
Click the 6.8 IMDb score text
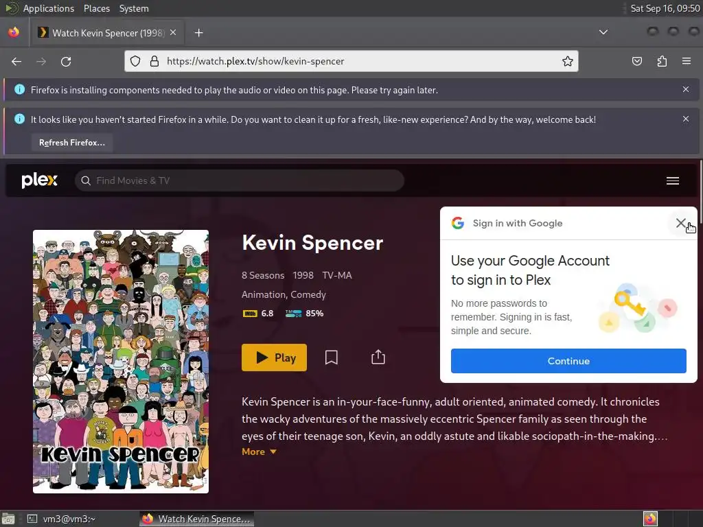[267, 313]
